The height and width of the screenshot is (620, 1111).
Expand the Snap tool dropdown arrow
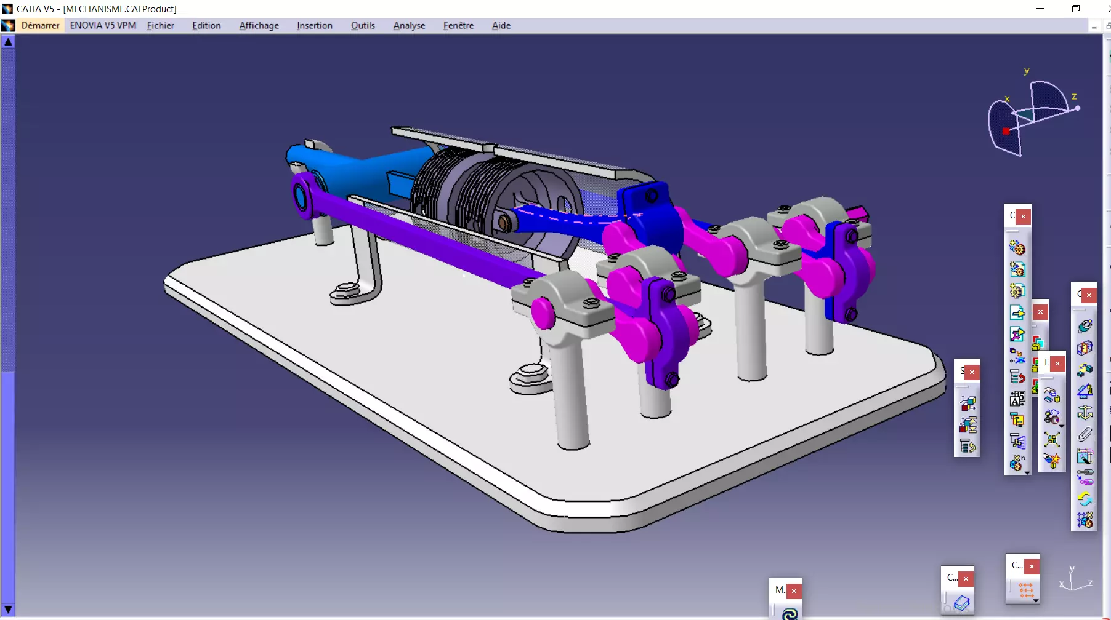tap(1062, 426)
